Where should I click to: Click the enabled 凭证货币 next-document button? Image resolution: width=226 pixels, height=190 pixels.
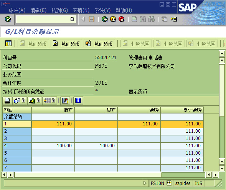point(66,43)
